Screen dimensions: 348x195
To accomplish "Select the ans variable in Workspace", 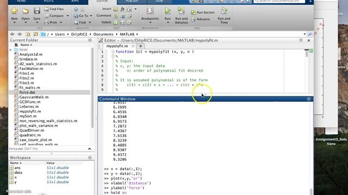I will [17, 168].
